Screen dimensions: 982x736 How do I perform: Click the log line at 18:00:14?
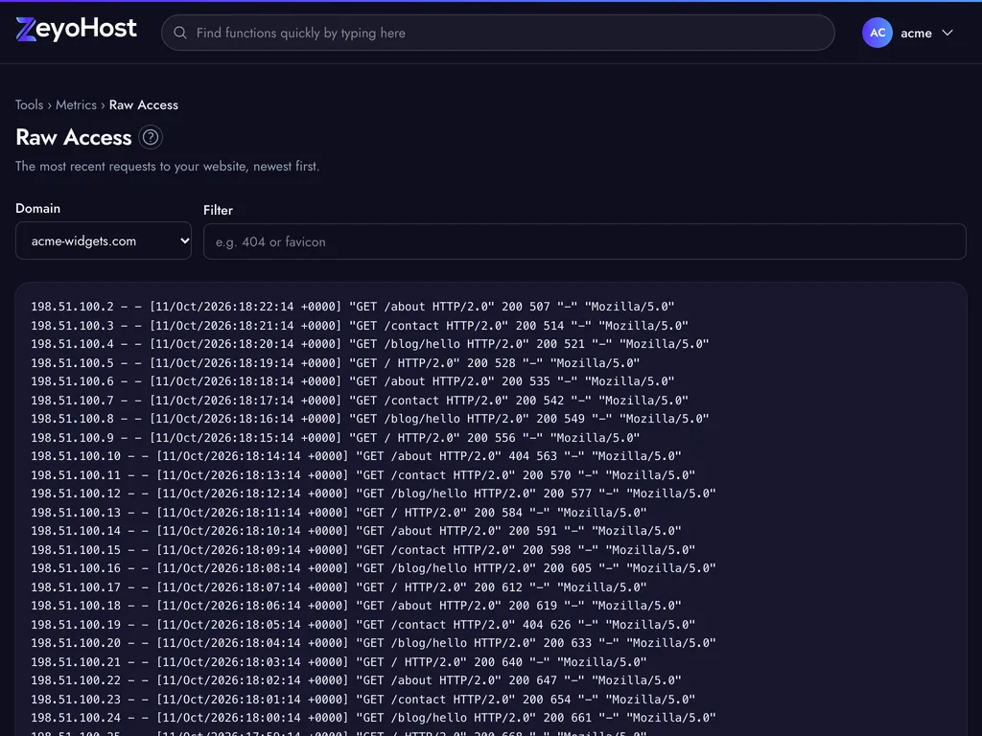coord(373,718)
